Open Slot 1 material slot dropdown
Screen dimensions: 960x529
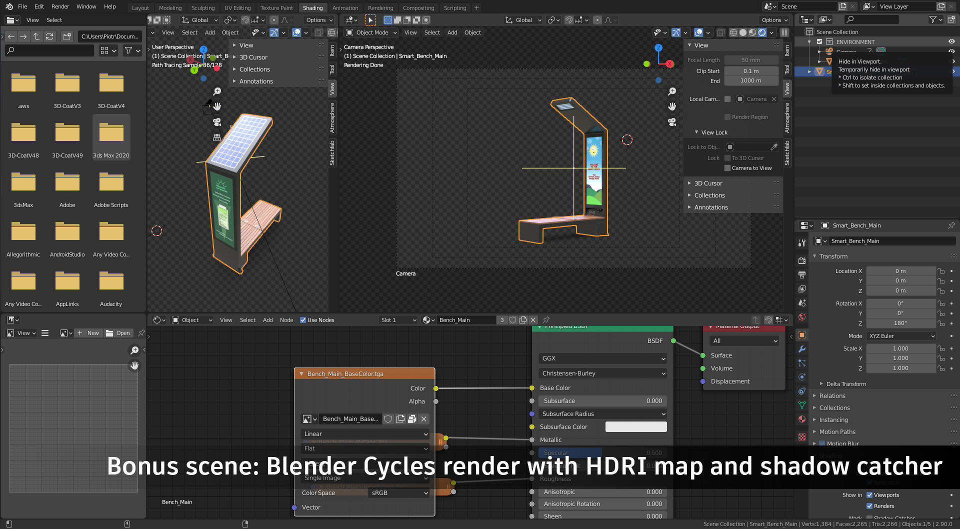[398, 320]
